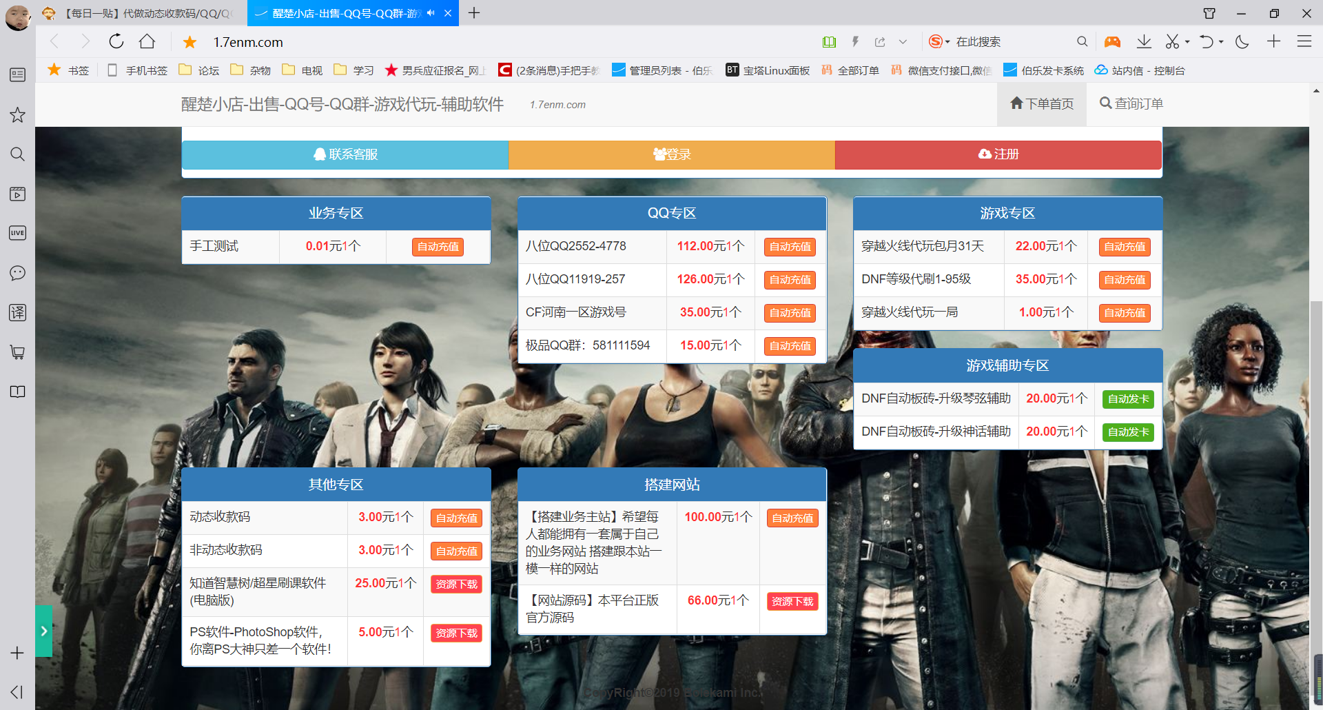This screenshot has width=1323, height=710.
Task: Open 宝塔Linux面板 bookmark
Action: point(768,70)
